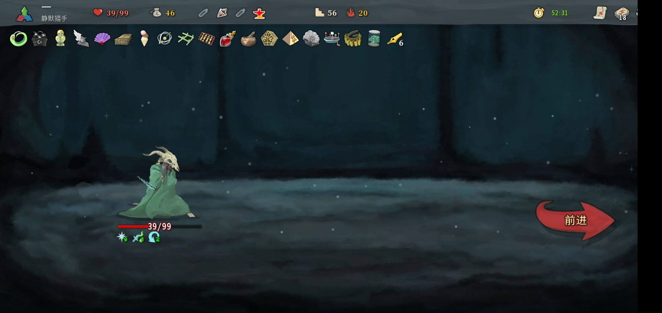
Task: Click the red 前进 proceed arrow
Action: click(575, 220)
